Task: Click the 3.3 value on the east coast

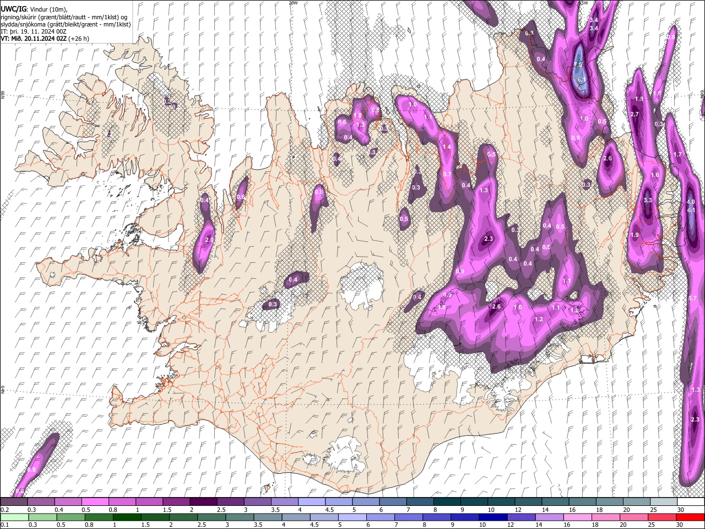Action: click(x=648, y=201)
